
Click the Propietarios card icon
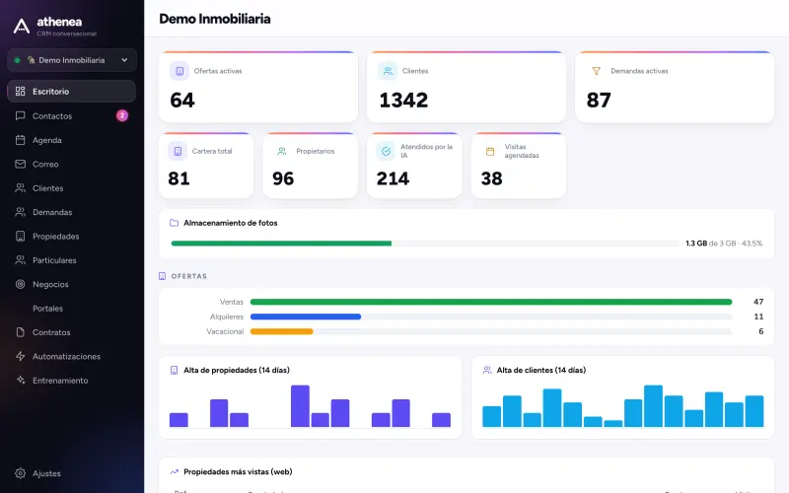pos(282,151)
